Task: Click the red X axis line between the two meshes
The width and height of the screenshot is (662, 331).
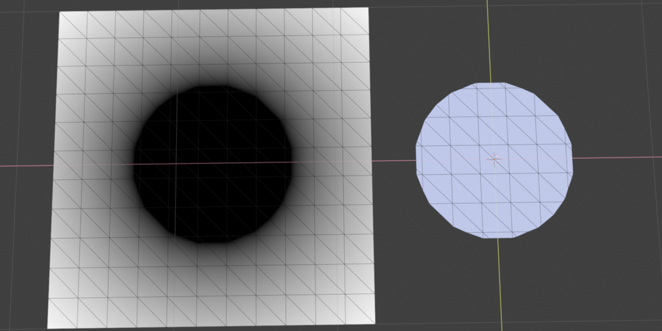Action: 394,161
